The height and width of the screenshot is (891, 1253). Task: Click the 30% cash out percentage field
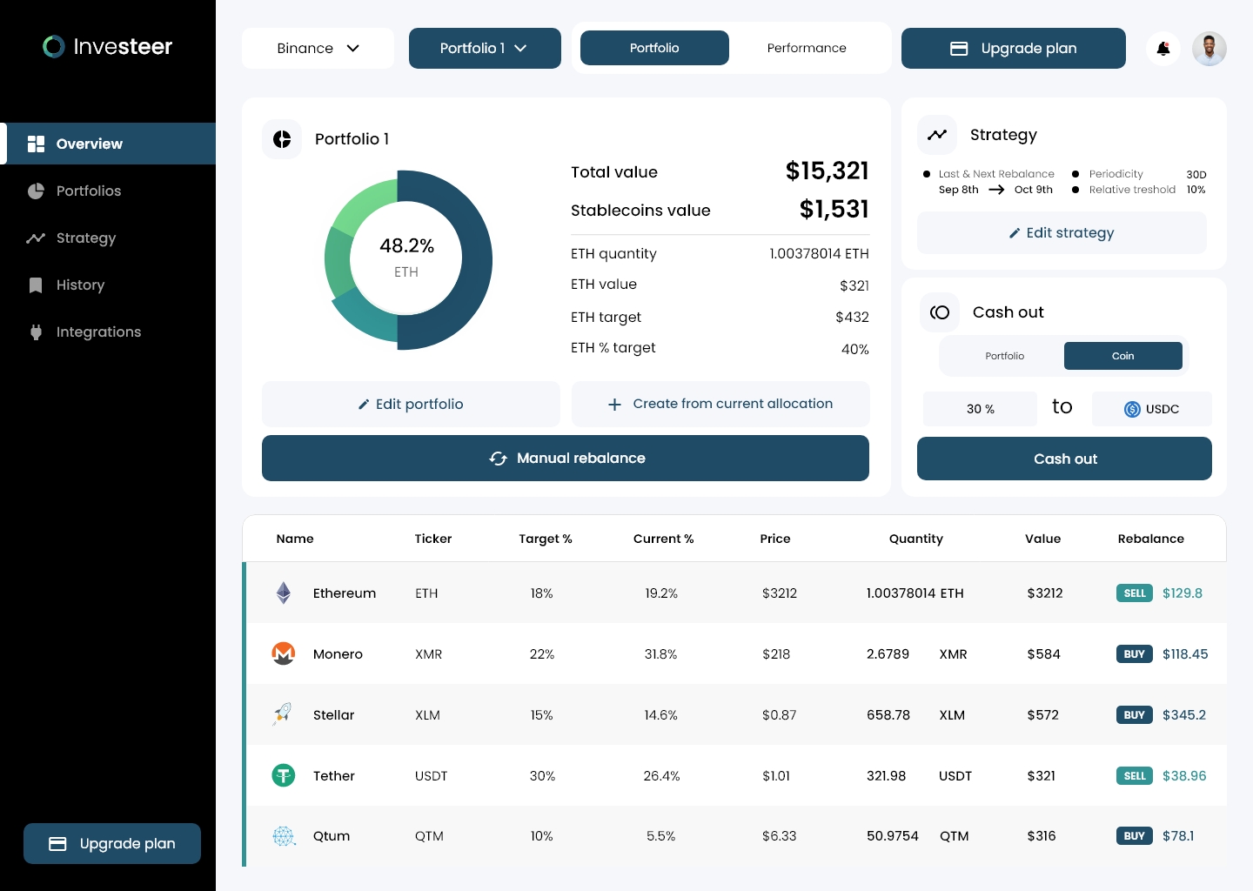(980, 409)
